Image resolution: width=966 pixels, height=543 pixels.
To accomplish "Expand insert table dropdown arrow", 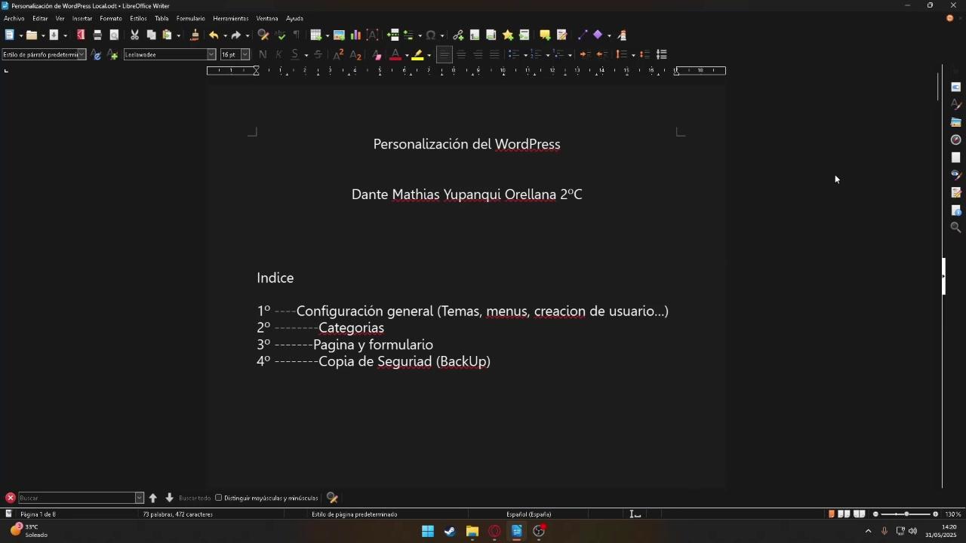I will click(327, 35).
